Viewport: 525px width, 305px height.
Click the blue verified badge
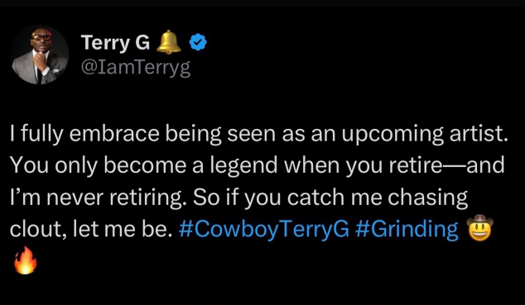[198, 43]
